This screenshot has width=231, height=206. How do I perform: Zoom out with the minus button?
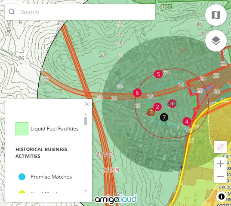pyautogui.click(x=220, y=176)
